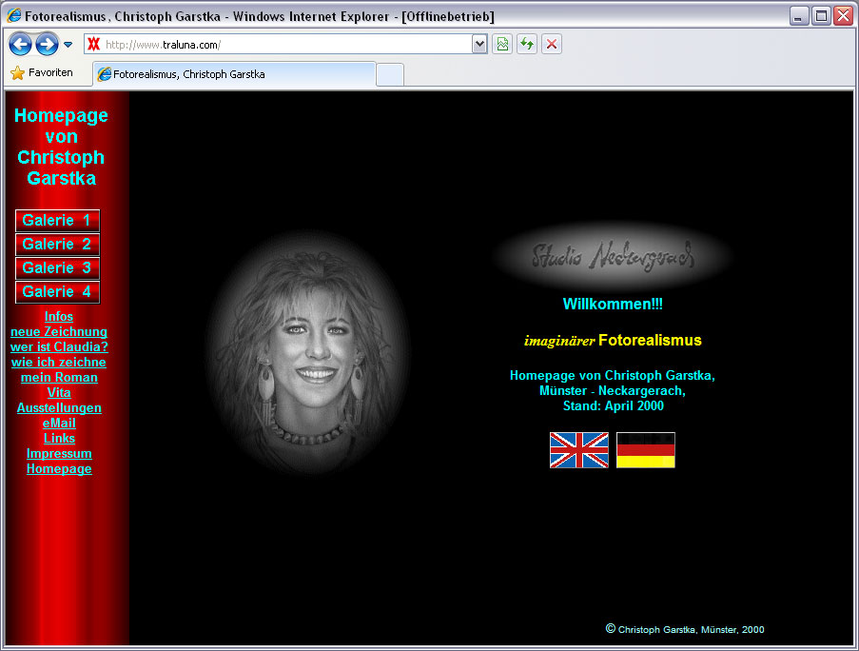Image resolution: width=859 pixels, height=651 pixels.
Task: Open Galerie 3 button
Action: (57, 268)
